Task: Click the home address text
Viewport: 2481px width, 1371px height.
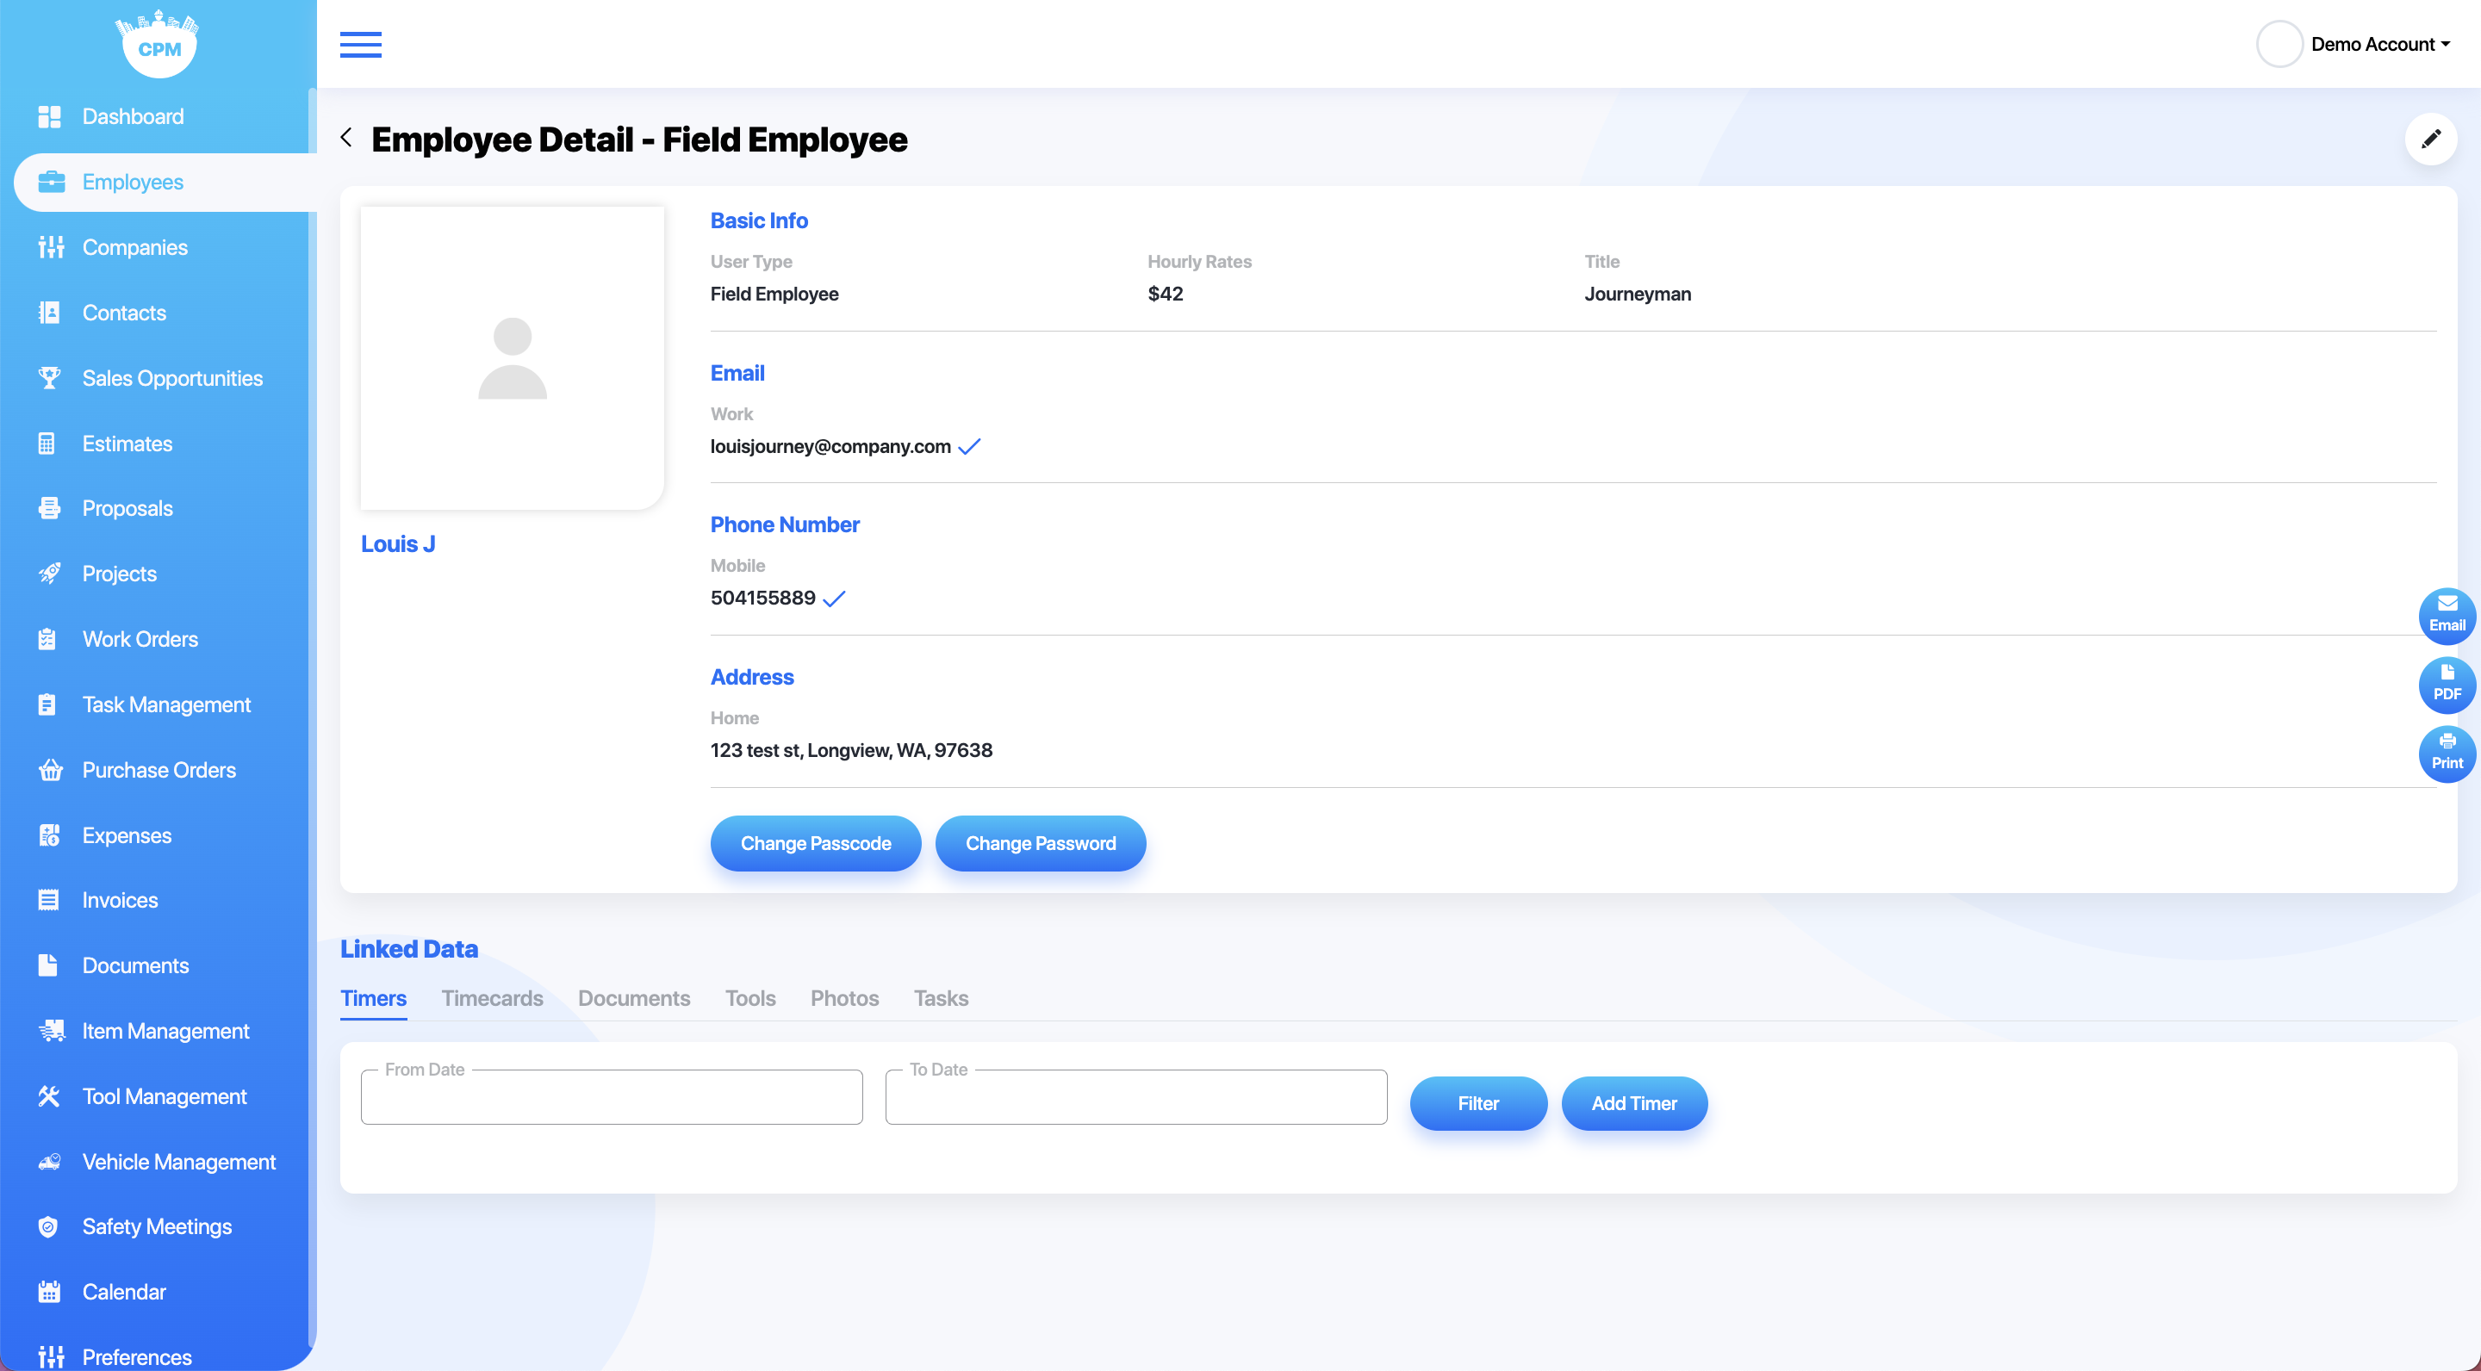Action: (851, 750)
